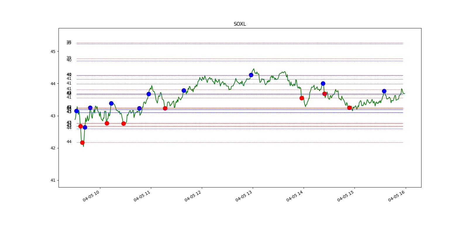Select the red marker shortly after 11:00

coord(165,108)
